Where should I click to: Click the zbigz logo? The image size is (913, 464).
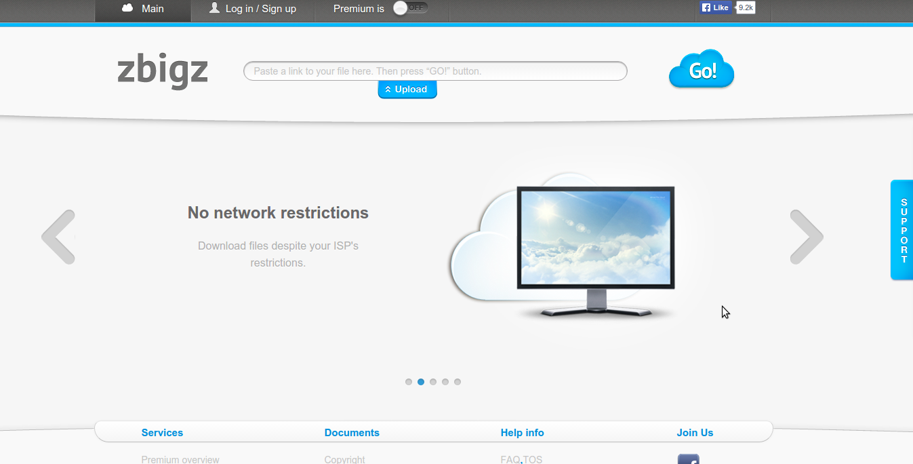[x=163, y=71]
